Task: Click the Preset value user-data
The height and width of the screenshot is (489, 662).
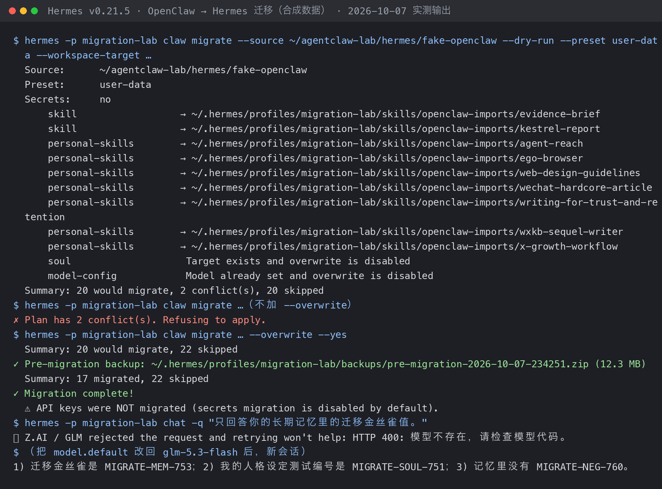Action: pyautogui.click(x=125, y=85)
